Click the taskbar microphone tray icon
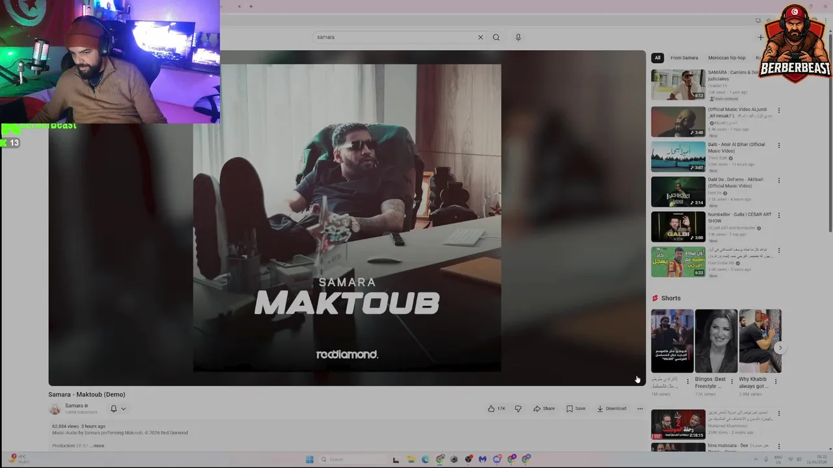This screenshot has width=833, height=468. [x=765, y=460]
